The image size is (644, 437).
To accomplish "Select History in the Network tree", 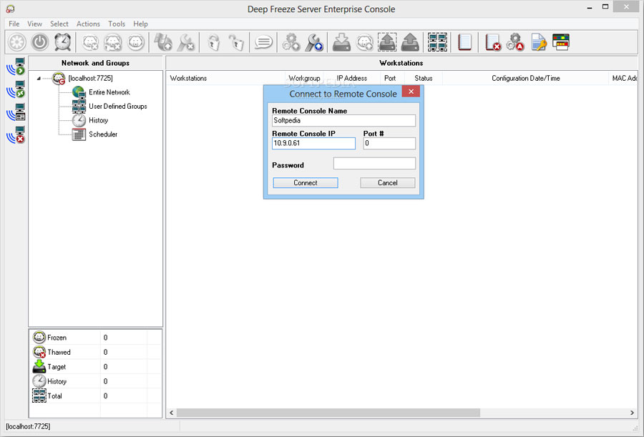I will click(x=99, y=120).
